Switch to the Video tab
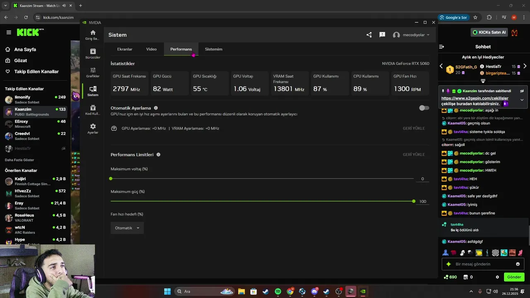 [151, 49]
